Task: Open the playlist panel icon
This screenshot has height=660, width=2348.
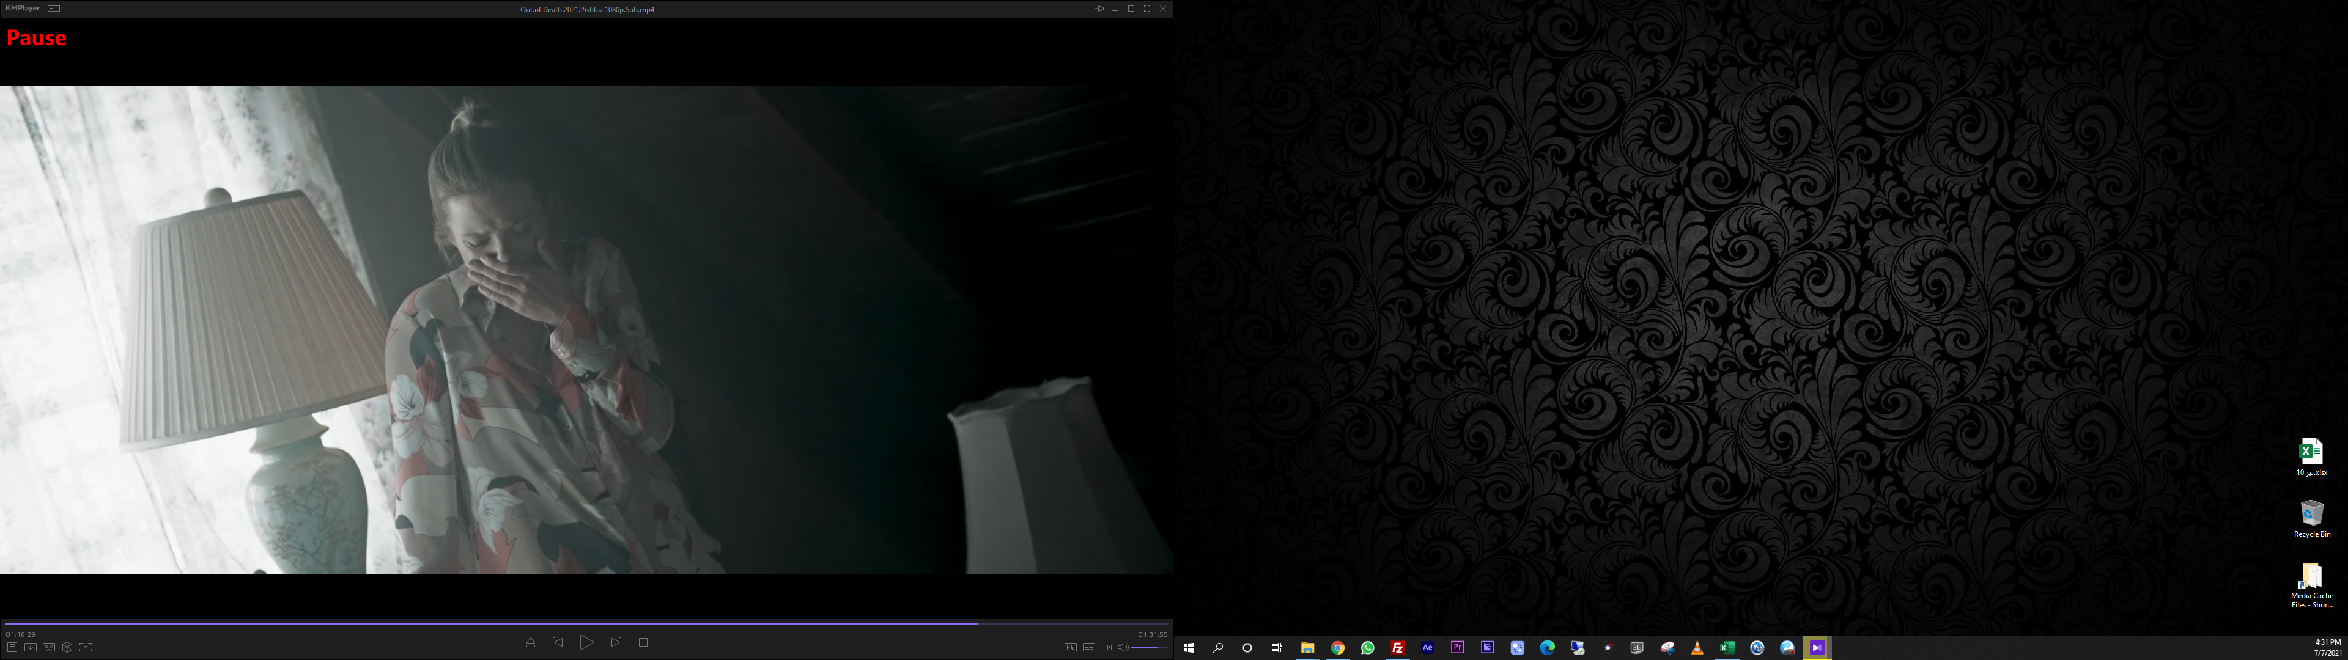Action: click(x=12, y=647)
